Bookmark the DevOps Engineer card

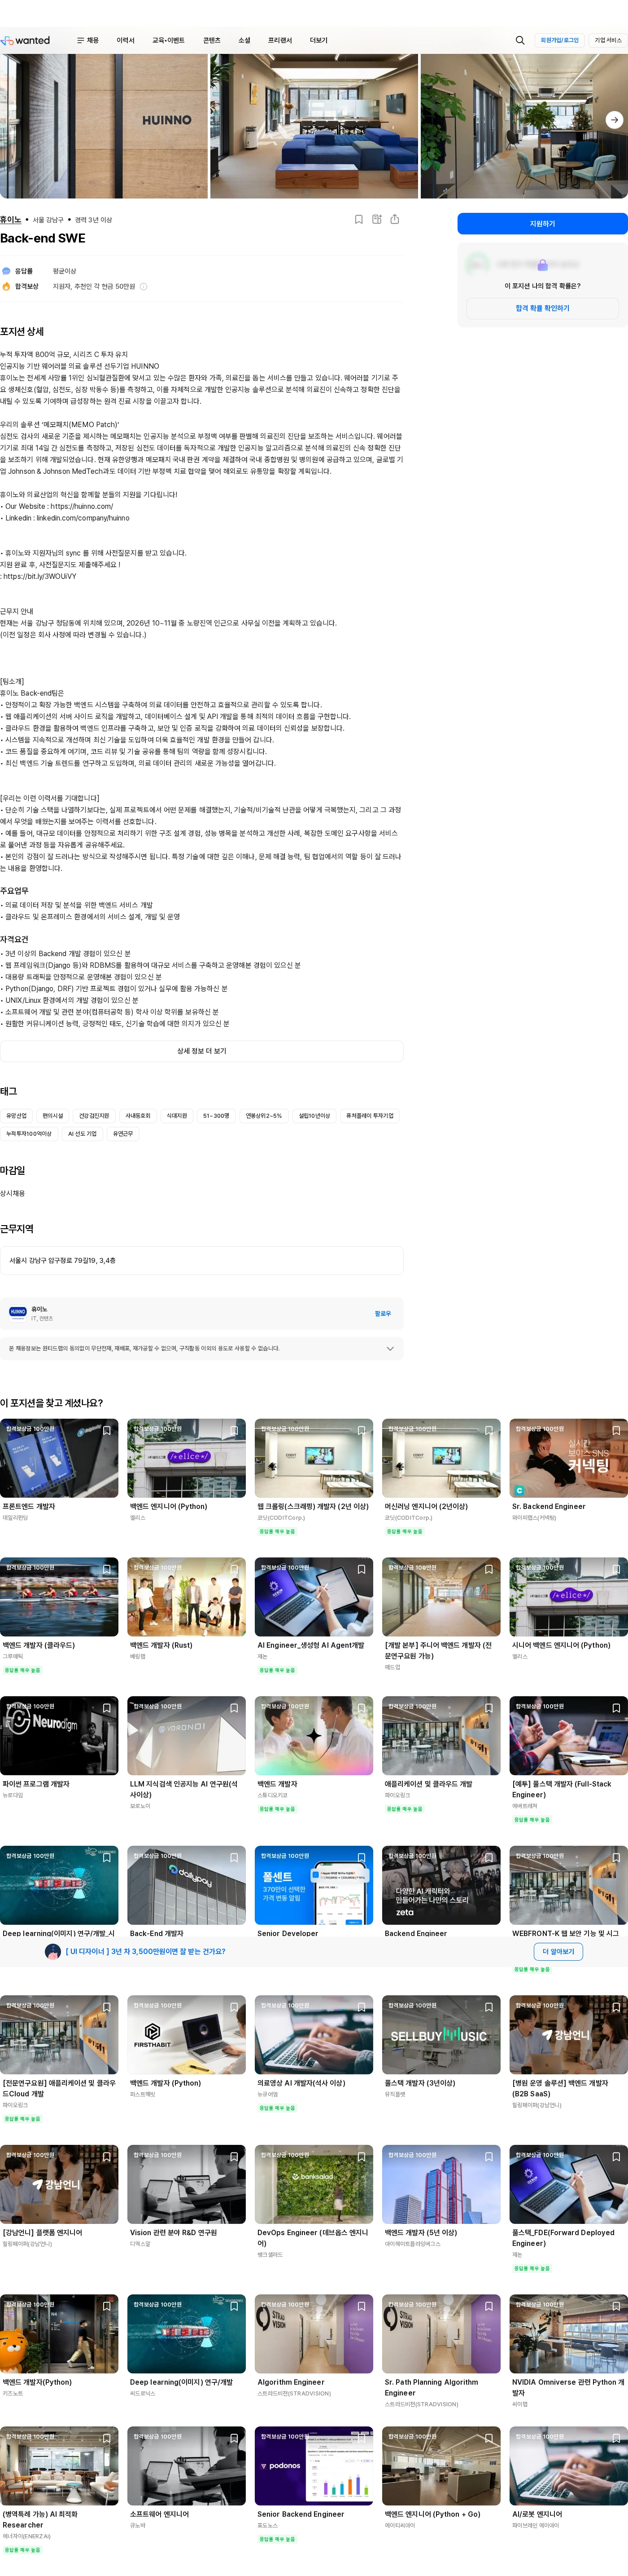[x=362, y=2156]
